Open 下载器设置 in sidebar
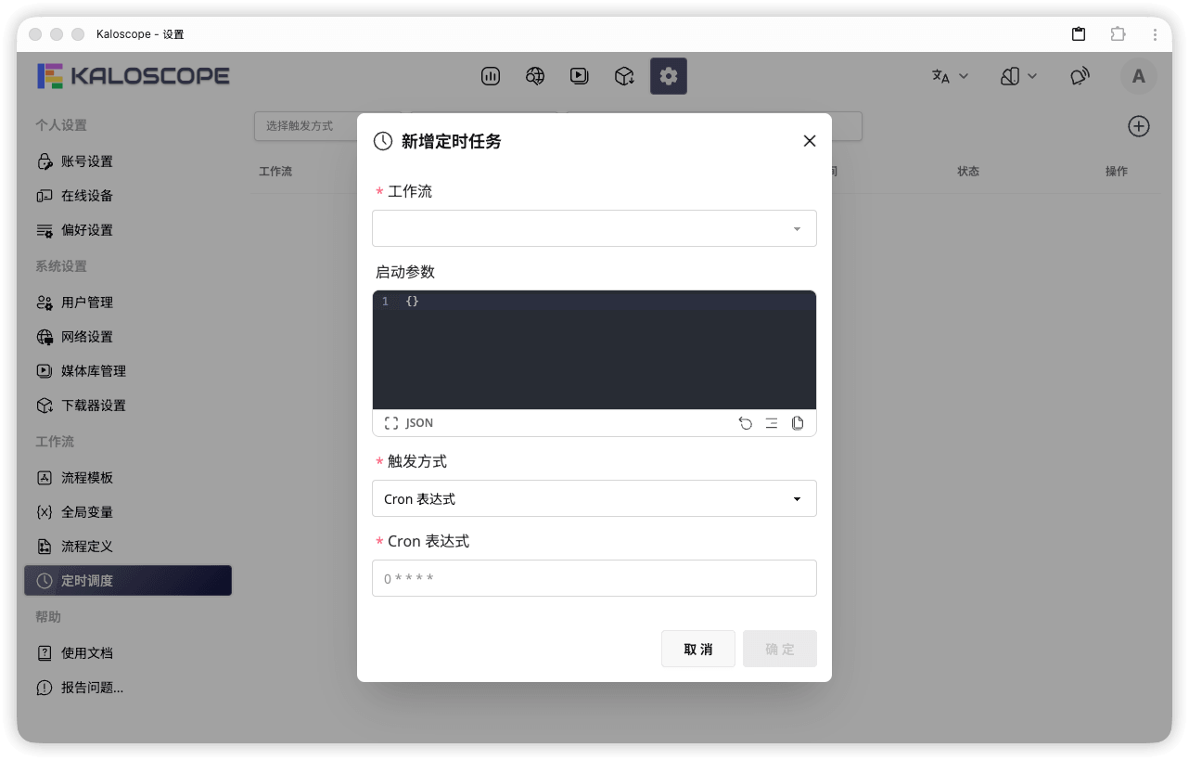Viewport: 1189px width, 760px height. click(x=128, y=406)
